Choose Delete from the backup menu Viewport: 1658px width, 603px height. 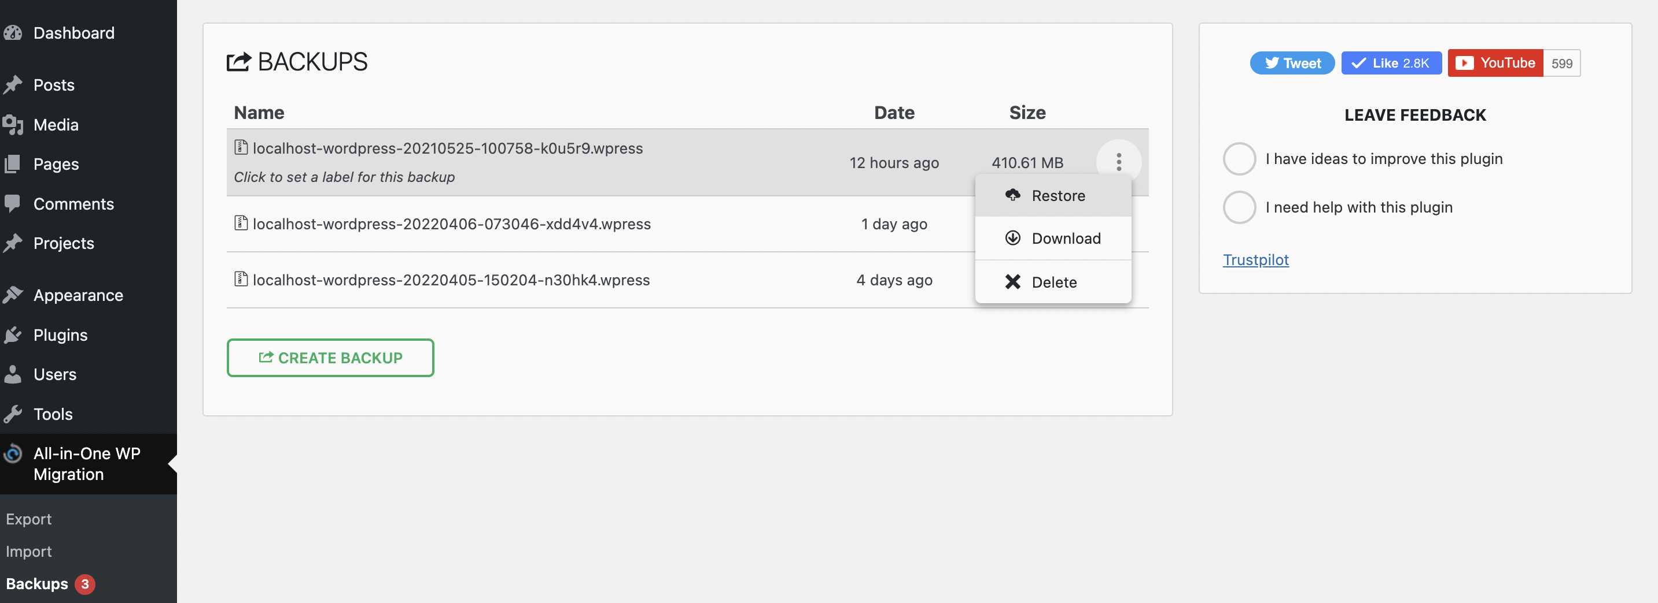(1053, 282)
